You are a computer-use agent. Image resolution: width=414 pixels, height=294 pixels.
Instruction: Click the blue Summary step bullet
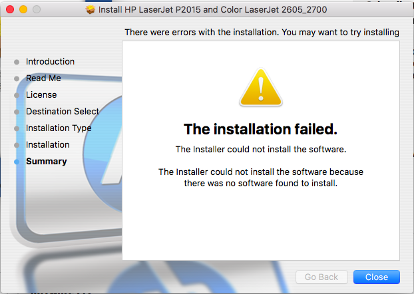coord(17,162)
